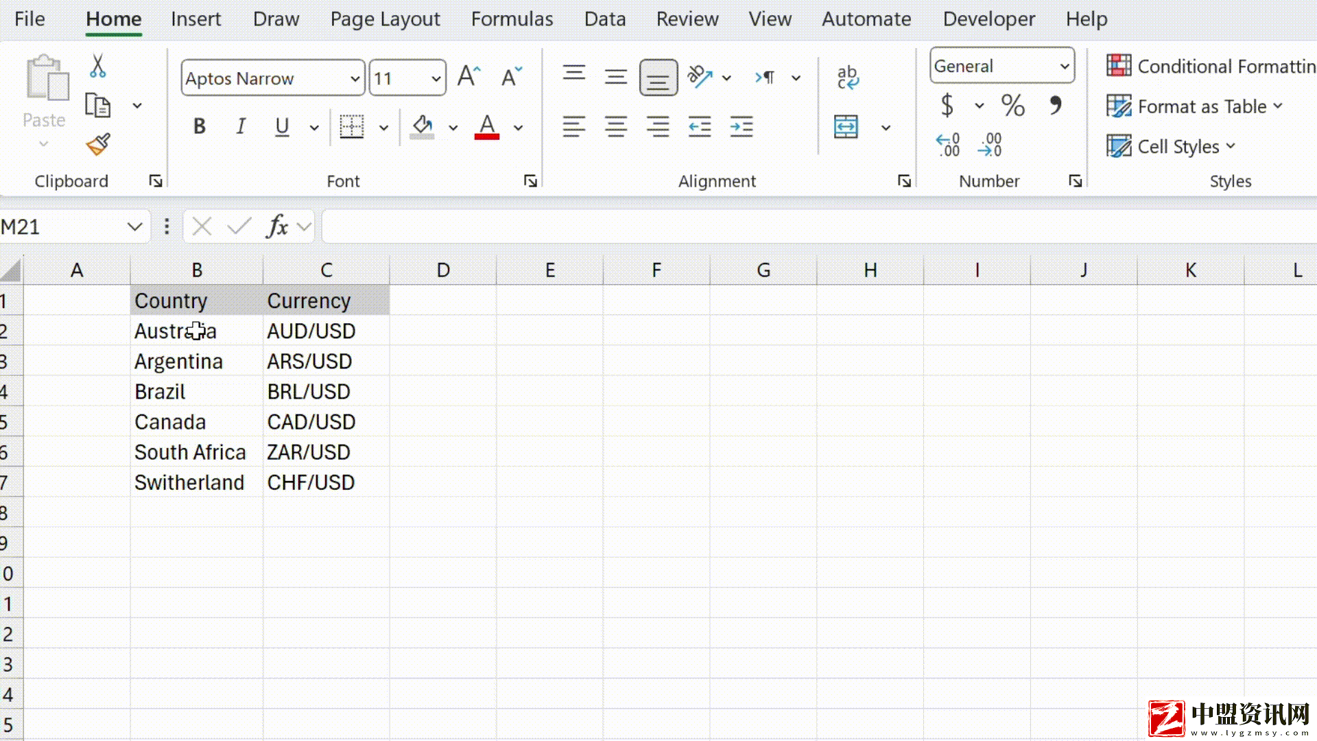The width and height of the screenshot is (1317, 741).
Task: Click the Orientation text rotation icon
Action: coord(700,77)
